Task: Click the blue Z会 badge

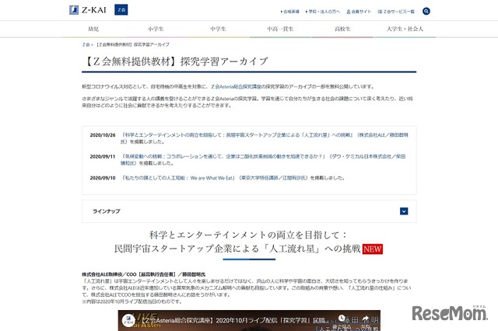Action: [121, 10]
